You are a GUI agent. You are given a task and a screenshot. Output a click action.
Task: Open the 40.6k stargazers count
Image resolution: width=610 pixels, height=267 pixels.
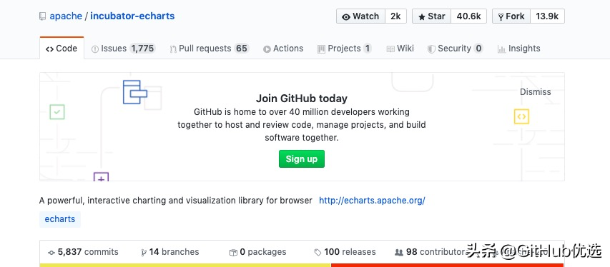[469, 16]
